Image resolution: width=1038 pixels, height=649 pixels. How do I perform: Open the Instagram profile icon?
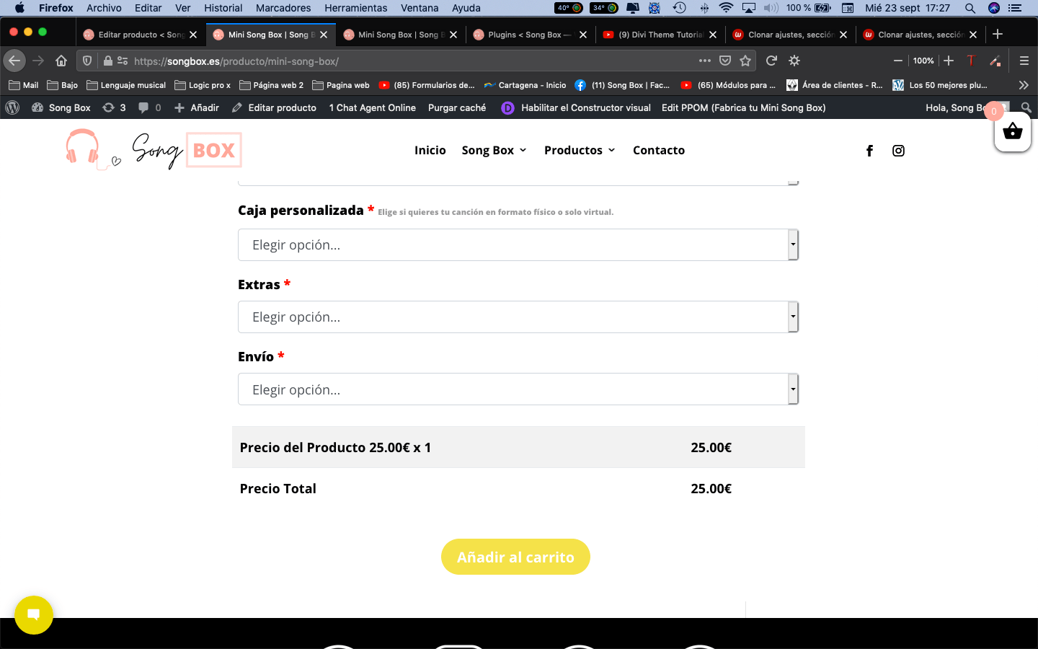tap(898, 151)
